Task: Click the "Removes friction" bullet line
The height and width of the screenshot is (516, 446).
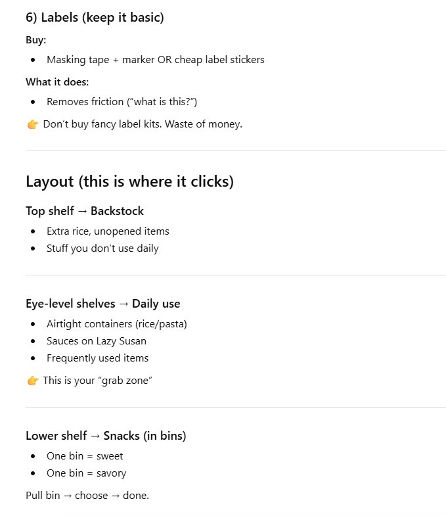Action: (122, 102)
